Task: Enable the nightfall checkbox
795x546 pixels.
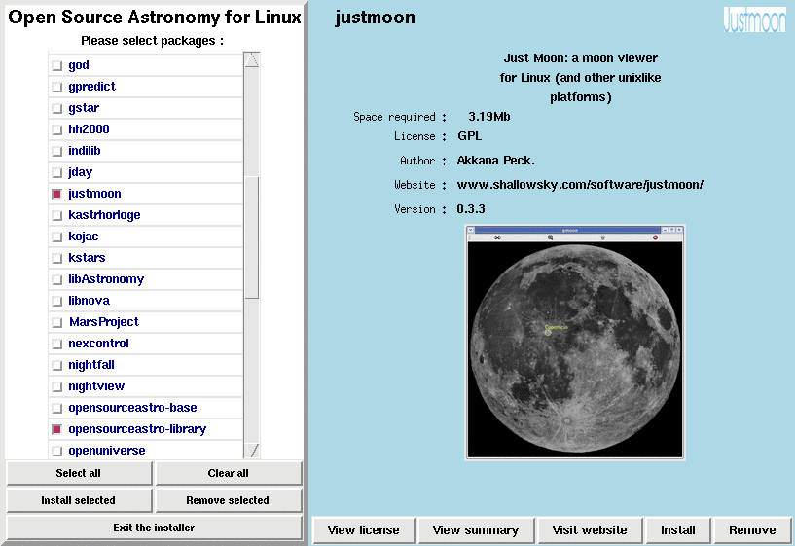Action: click(56, 366)
